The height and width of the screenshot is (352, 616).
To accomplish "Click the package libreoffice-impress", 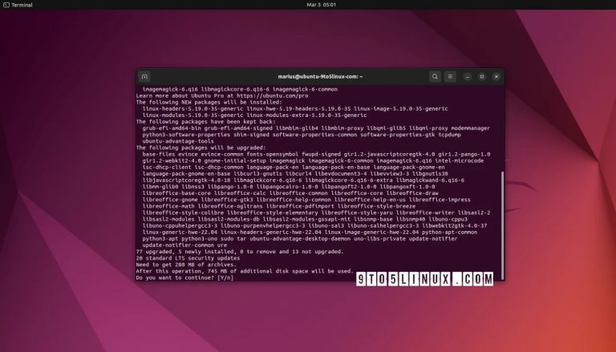I will [440, 200].
